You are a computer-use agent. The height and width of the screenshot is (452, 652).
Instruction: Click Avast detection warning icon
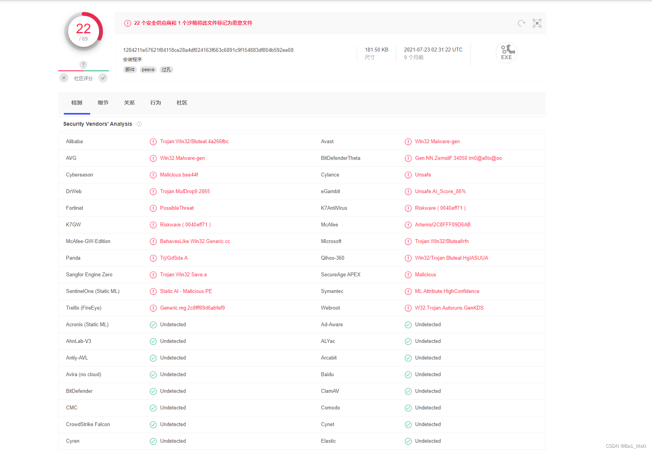click(408, 142)
